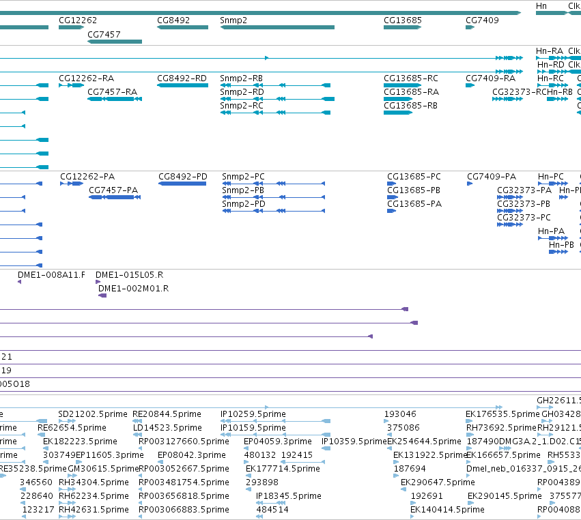Open EST label EK140414.5prime
This screenshot has width=581, height=520.
[447, 510]
